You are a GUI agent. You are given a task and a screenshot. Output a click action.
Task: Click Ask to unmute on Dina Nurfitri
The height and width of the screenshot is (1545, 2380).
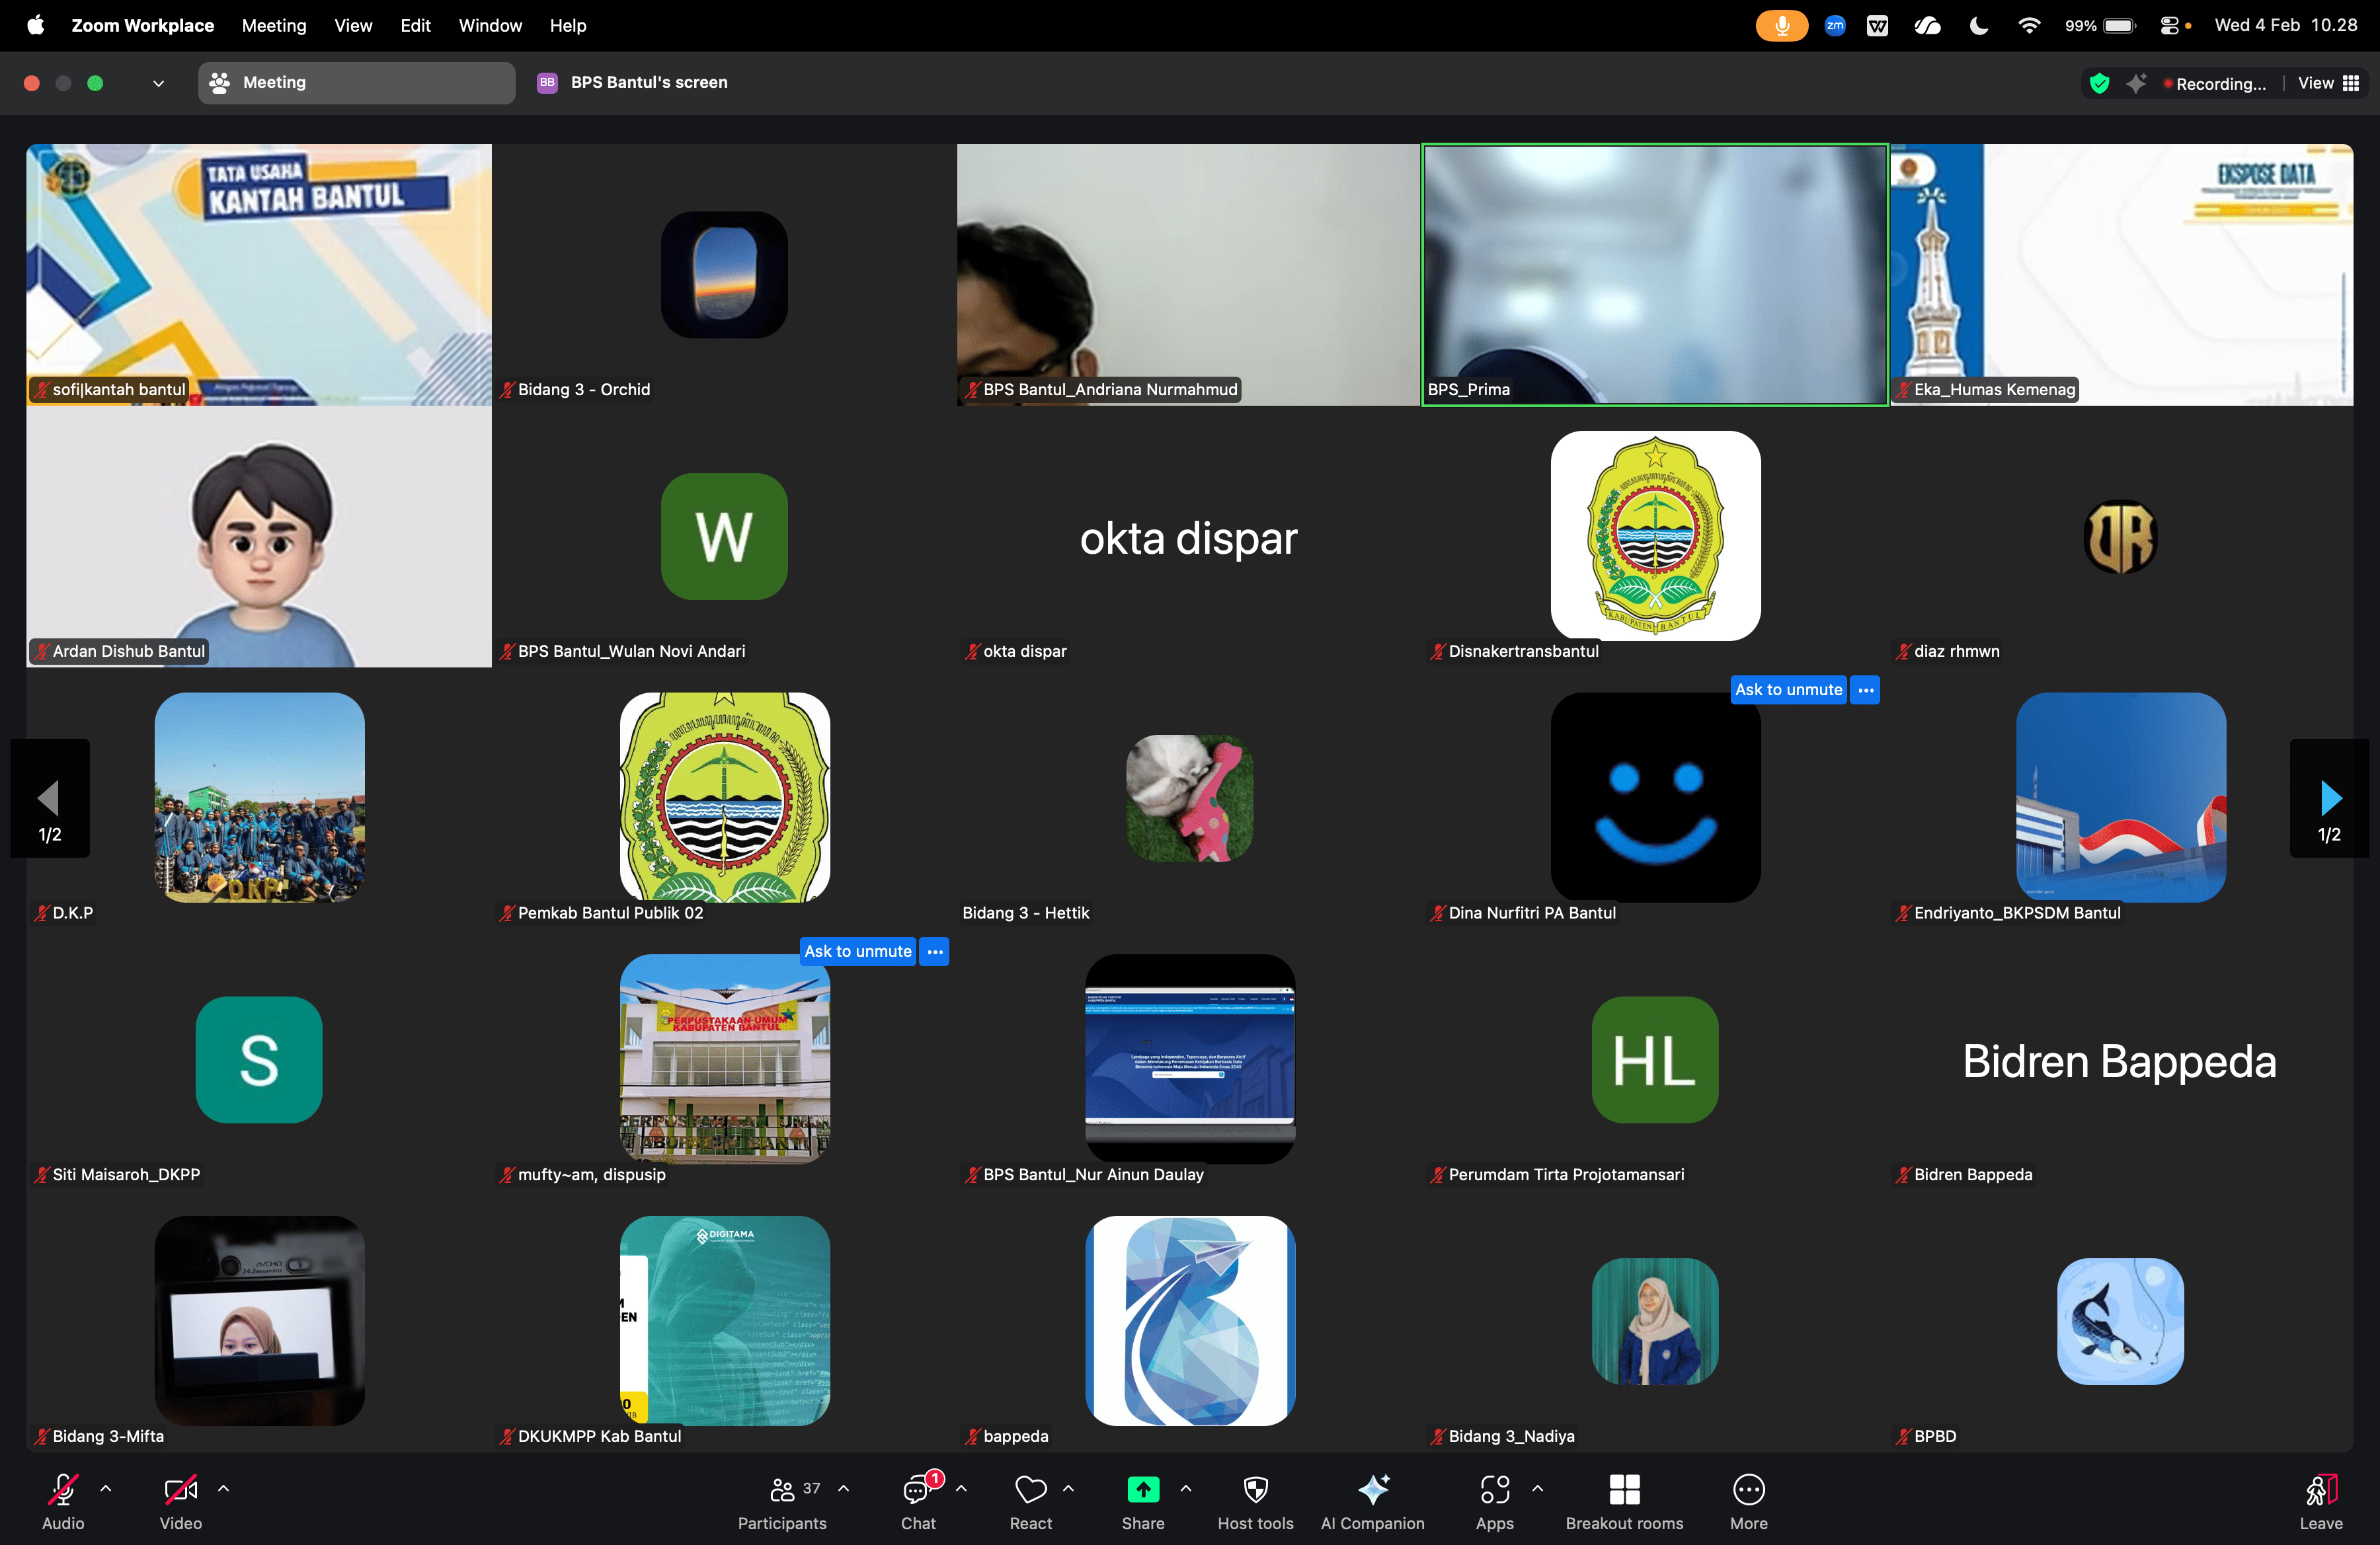[x=1788, y=689]
